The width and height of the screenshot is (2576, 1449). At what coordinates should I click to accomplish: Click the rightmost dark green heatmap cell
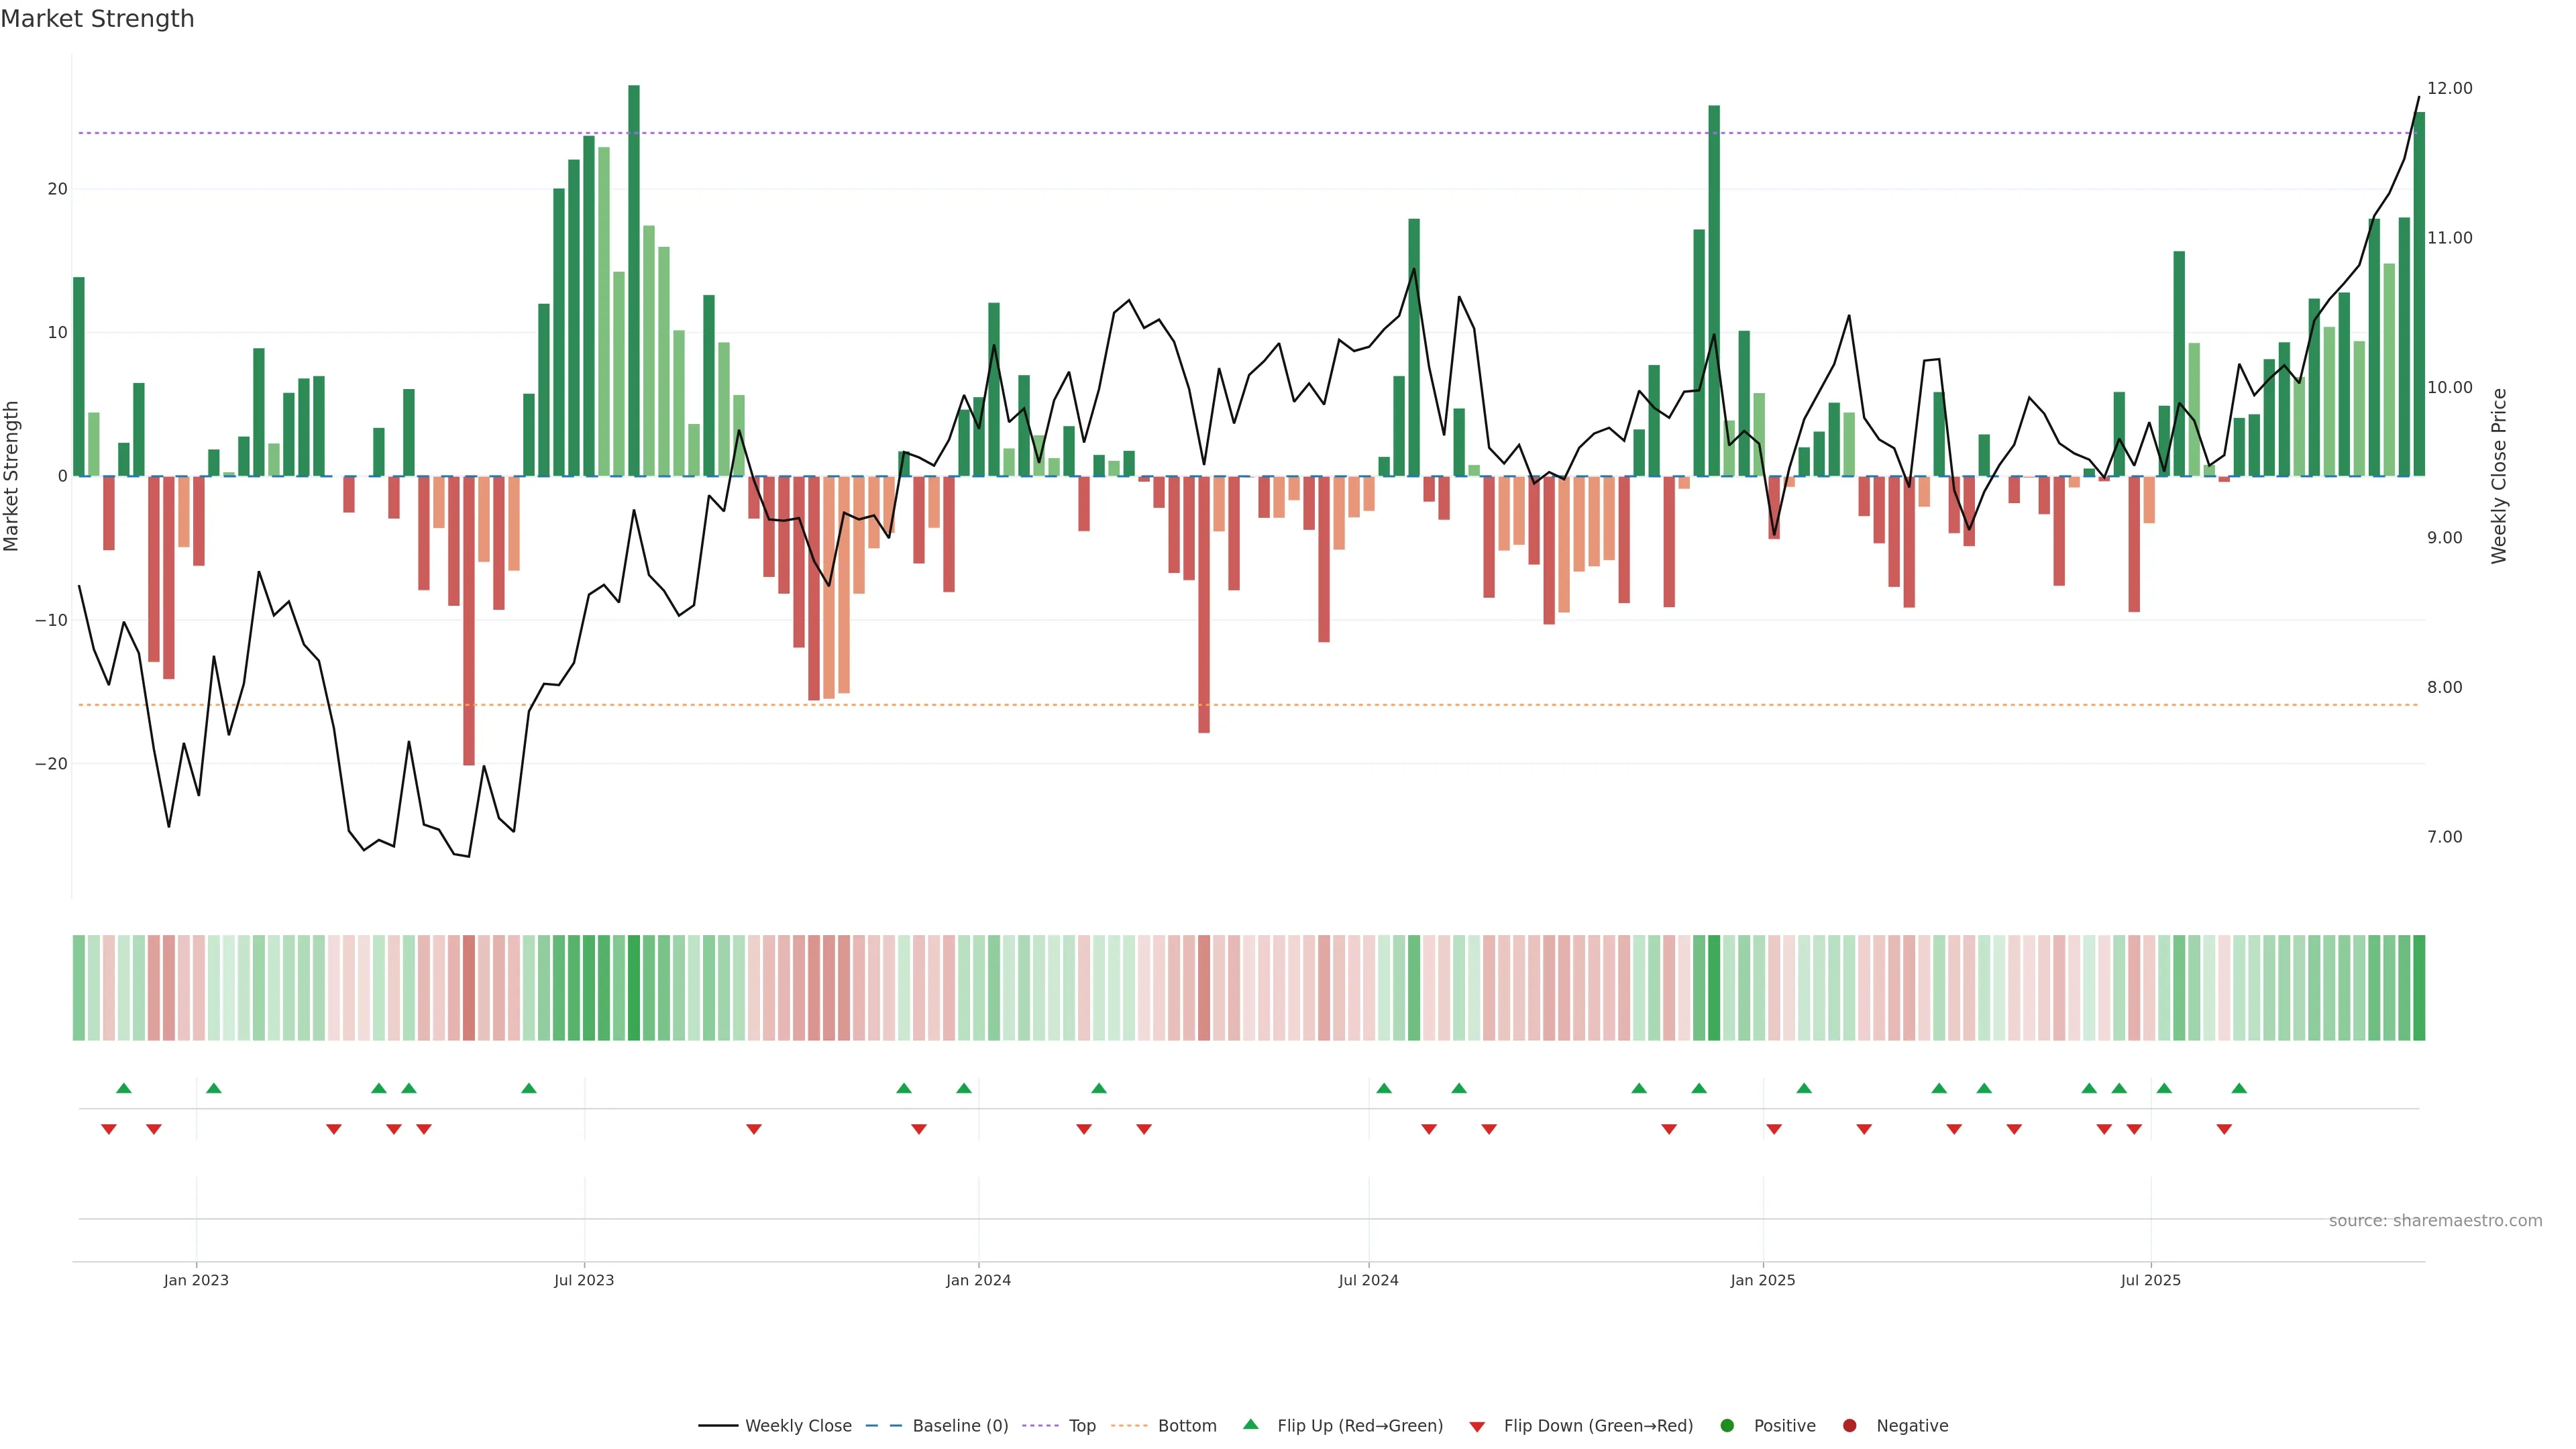(x=2419, y=988)
